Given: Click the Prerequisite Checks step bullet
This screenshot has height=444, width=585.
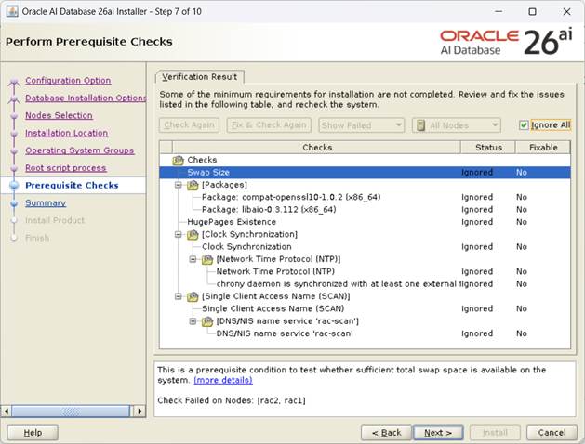Looking at the screenshot, I should click(14, 185).
